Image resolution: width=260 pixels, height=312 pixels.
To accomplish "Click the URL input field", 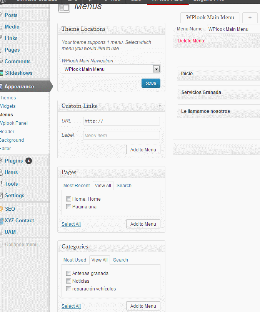I will pos(121,121).
